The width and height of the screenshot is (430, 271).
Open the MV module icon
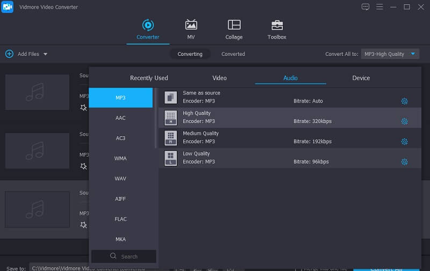coord(191,25)
